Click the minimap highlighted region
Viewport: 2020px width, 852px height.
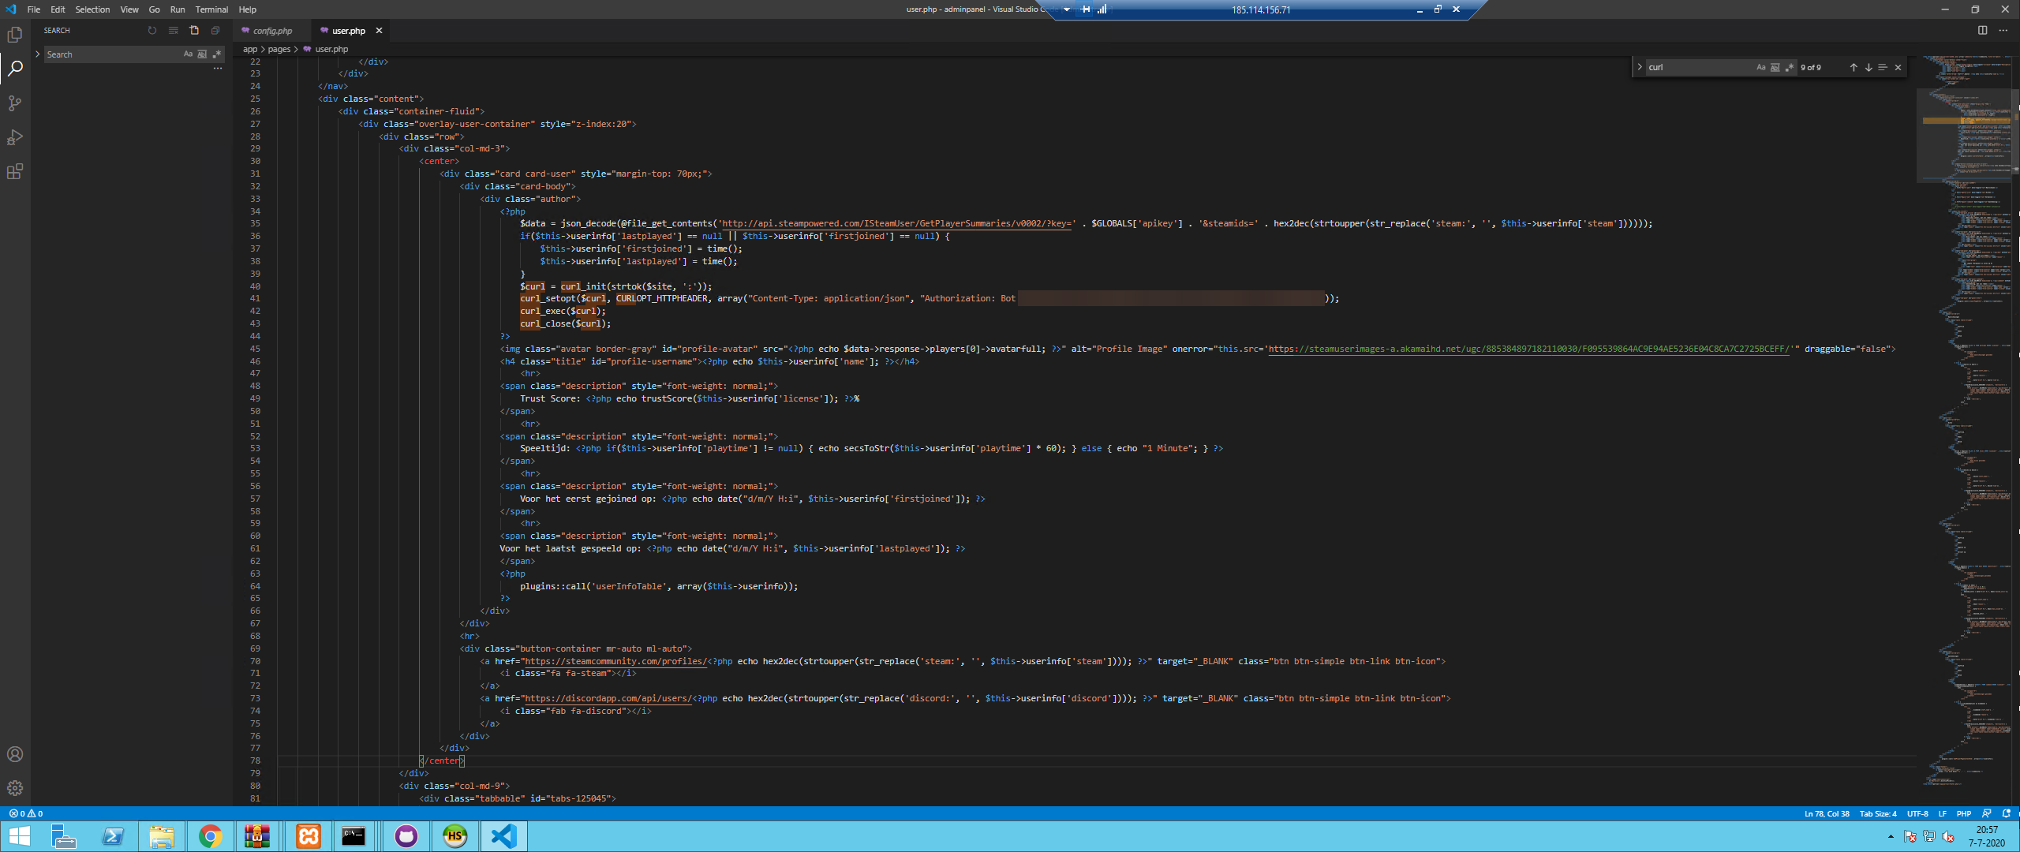[1965, 121]
